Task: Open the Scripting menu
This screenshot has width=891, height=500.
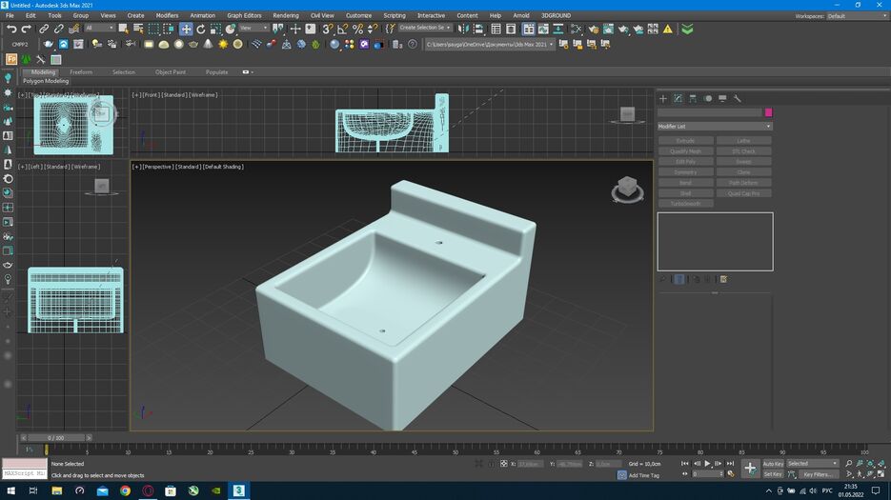Action: tap(395, 15)
